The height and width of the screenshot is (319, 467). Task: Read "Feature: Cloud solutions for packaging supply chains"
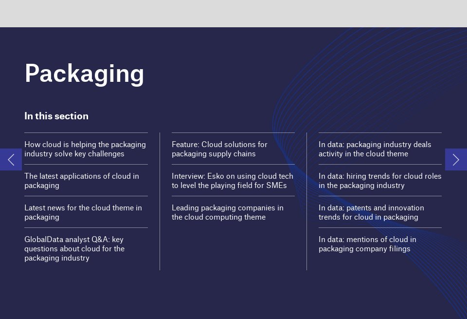(219, 149)
